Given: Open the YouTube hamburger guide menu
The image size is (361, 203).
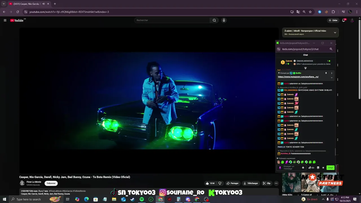Looking at the screenshot, I should click(x=5, y=20).
